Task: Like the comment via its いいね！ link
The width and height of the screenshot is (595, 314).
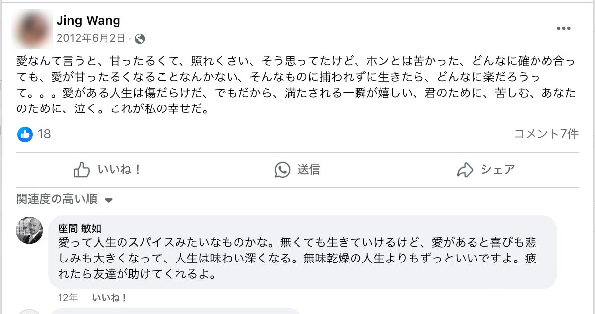Action: (110, 298)
